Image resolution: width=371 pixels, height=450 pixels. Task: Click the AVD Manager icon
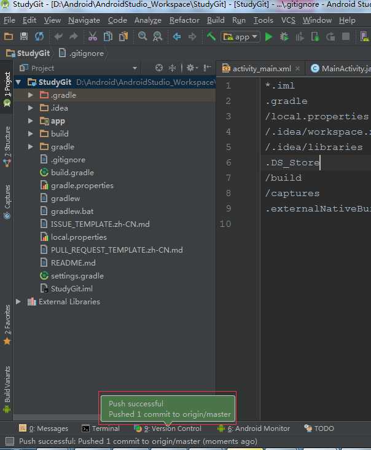click(365, 37)
